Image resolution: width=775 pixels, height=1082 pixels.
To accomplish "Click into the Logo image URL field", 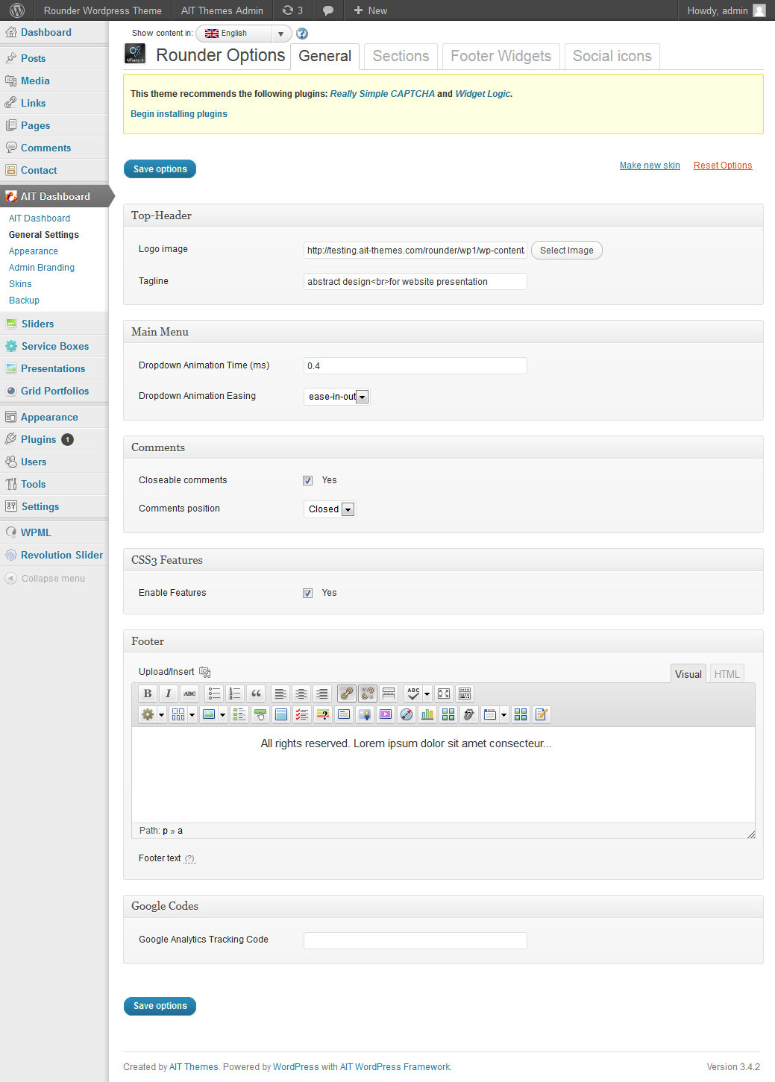I will click(415, 251).
